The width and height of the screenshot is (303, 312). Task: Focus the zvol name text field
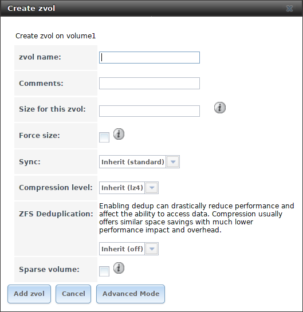click(149, 57)
